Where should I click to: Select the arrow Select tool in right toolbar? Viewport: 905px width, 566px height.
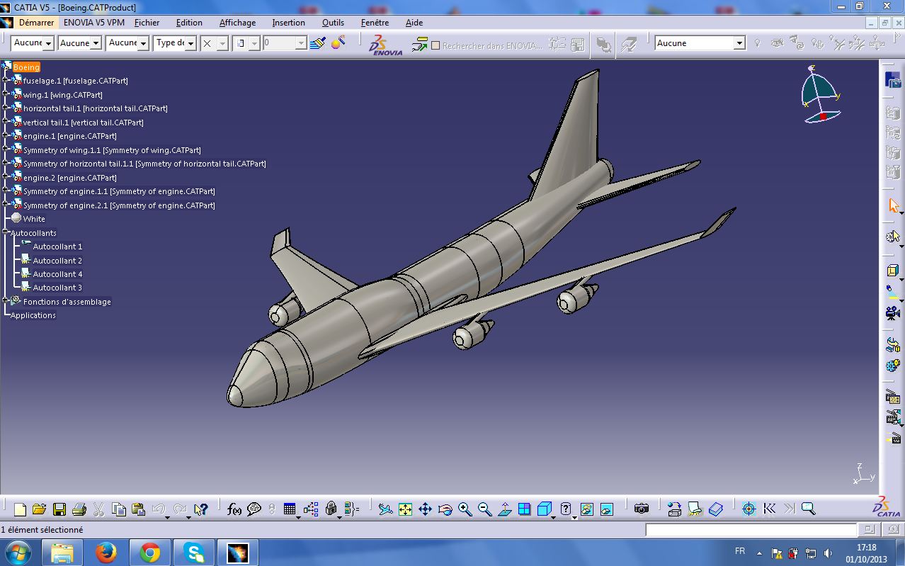(893, 206)
